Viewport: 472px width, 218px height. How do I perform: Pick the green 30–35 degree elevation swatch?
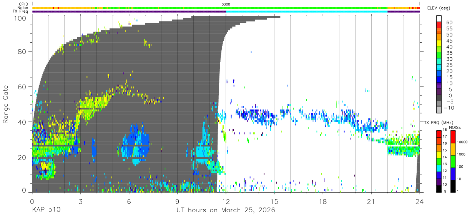[x=439, y=56]
